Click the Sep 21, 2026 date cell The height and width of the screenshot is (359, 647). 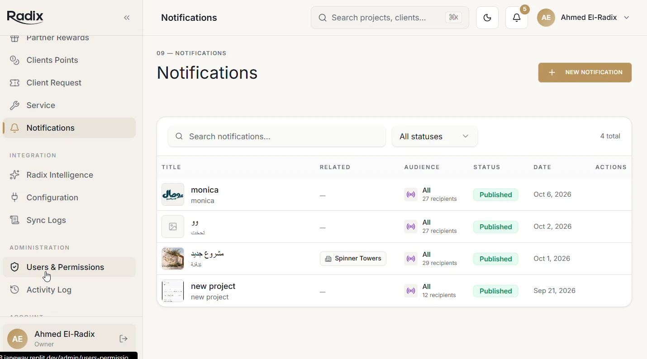[555, 291]
